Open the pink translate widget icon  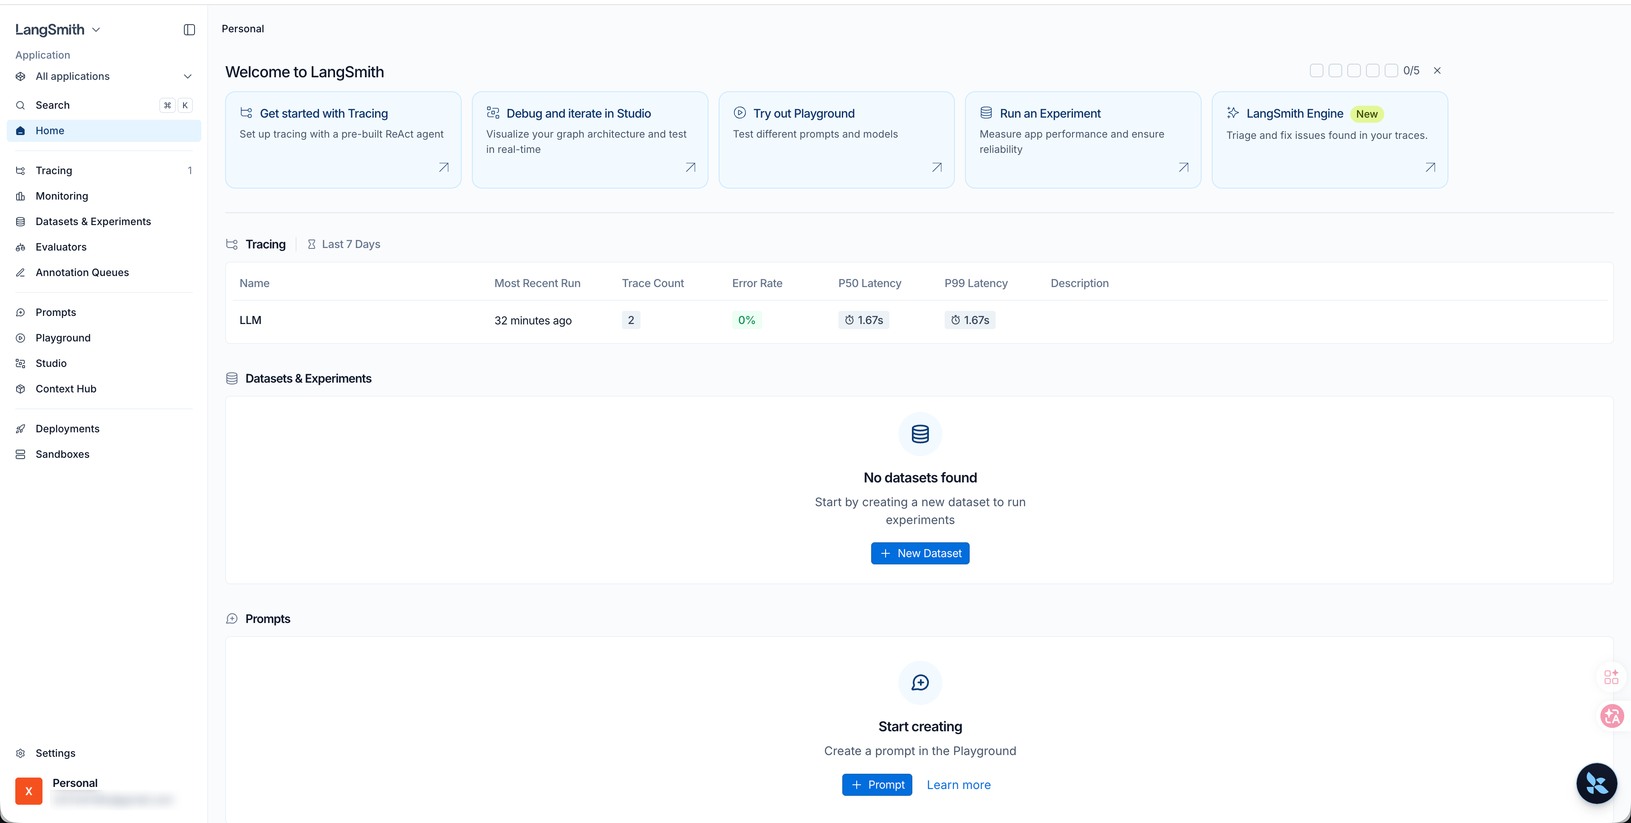click(x=1612, y=716)
